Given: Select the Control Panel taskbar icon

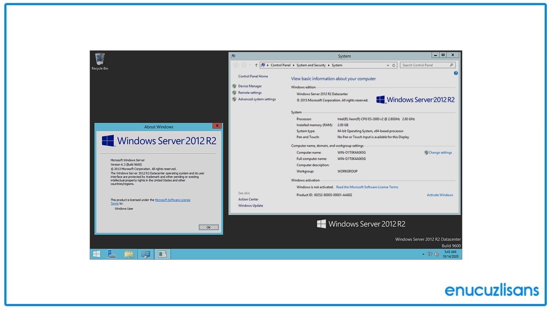Looking at the screenshot, I should [x=146, y=254].
